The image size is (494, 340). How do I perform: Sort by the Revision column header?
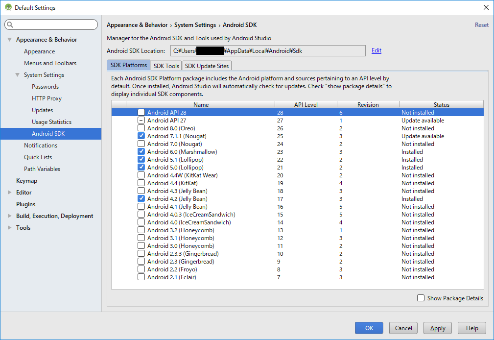[368, 104]
